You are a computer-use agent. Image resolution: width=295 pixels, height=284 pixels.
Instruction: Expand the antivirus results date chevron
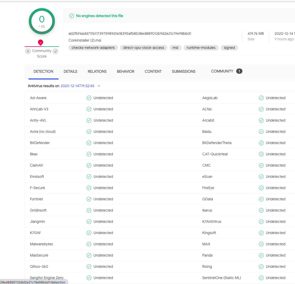pyautogui.click(x=99, y=86)
